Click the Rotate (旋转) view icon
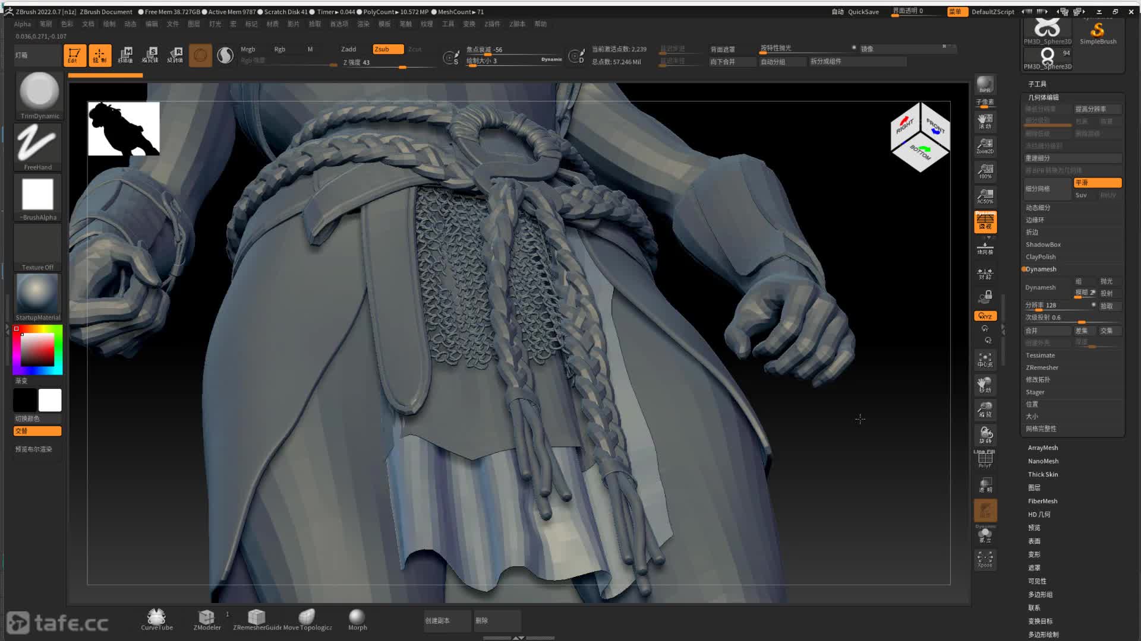Viewport: 1141px width, 641px height. [x=985, y=434]
